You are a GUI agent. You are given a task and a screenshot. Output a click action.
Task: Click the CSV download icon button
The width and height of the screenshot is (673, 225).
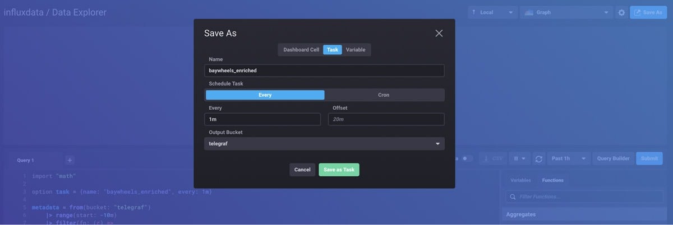coord(492,159)
